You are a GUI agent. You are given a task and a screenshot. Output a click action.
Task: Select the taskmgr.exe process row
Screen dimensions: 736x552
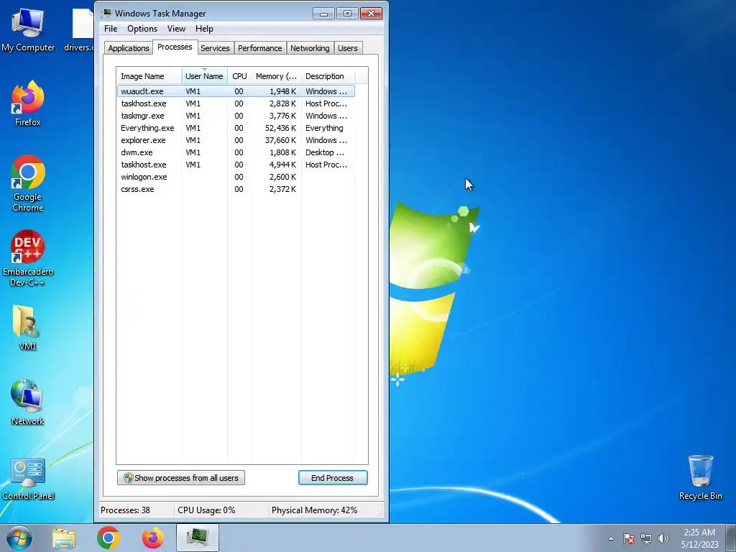(236, 116)
